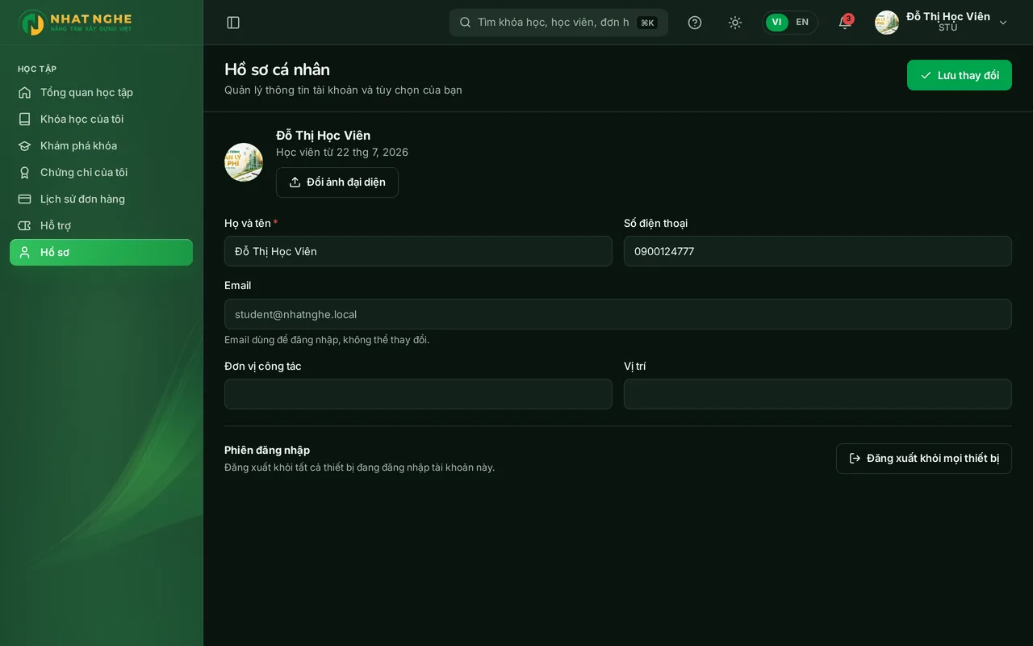Screen dimensions: 1033x646
Task: Toggle the light theme sun icon
Action: pos(735,23)
